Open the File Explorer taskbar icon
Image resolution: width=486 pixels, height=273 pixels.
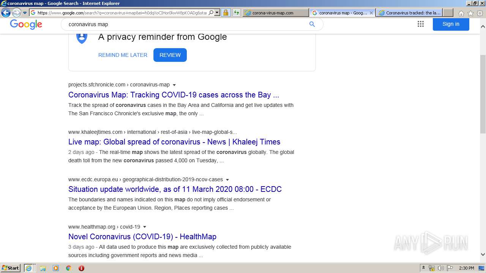(43, 268)
